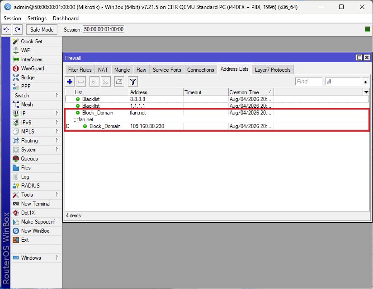Open the Filter funnel button
The height and width of the screenshot is (289, 373).
click(133, 82)
